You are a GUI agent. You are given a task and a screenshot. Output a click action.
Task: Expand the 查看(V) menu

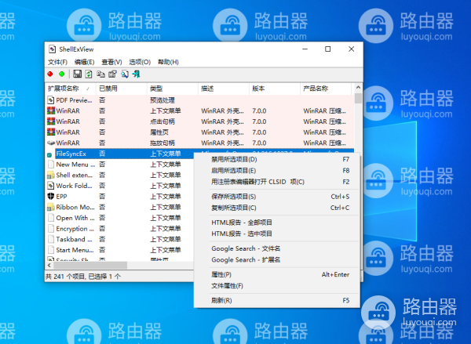(x=111, y=62)
